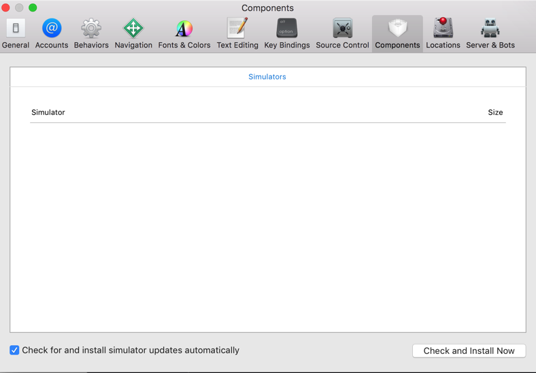The height and width of the screenshot is (373, 536).
Task: Open Locations preferences
Action: point(443,33)
